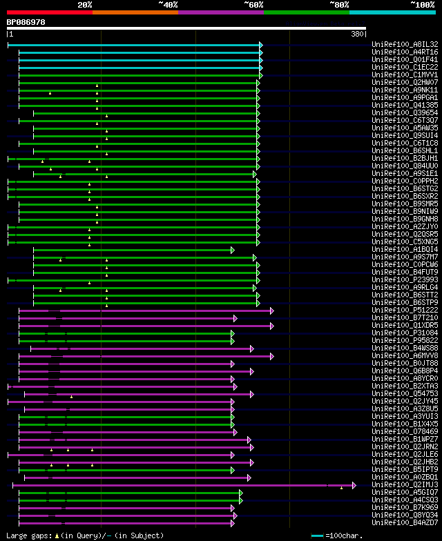Select the UniRef100_Q41385 label
The height and width of the screenshot is (541, 442).
[405, 105]
